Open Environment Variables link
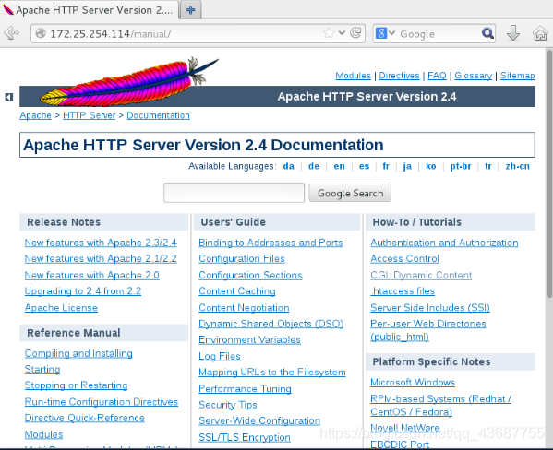This screenshot has width=553, height=450. coord(249,339)
